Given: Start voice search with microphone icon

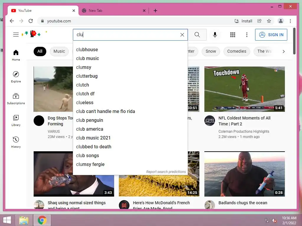Looking at the screenshot, I should (x=215, y=35).
